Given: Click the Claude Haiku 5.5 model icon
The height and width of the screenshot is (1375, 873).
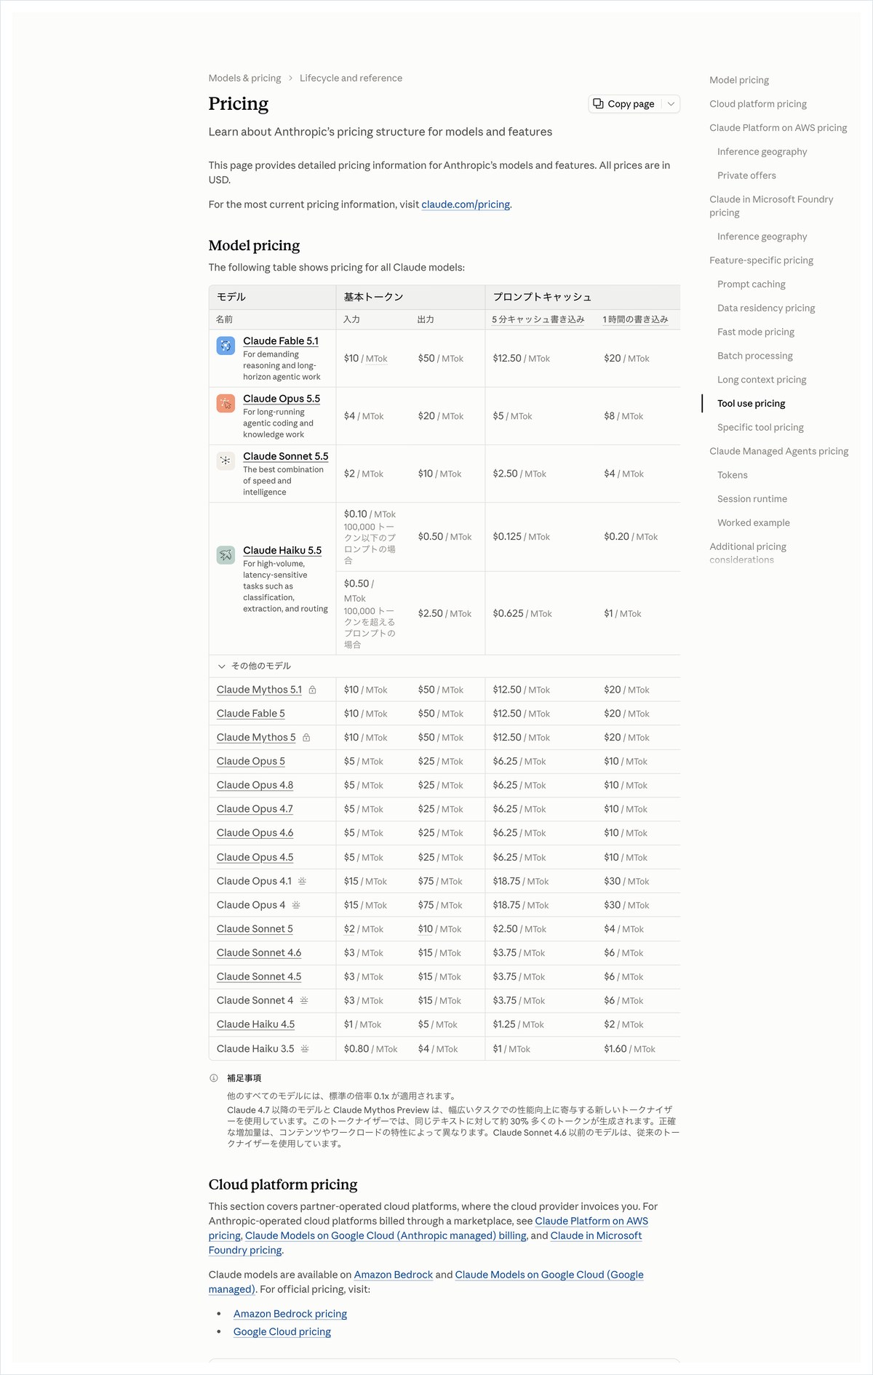Looking at the screenshot, I should [226, 555].
